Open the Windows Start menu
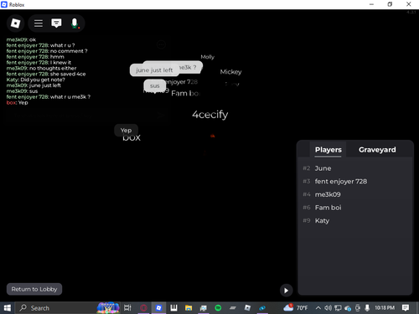 coord(8,308)
